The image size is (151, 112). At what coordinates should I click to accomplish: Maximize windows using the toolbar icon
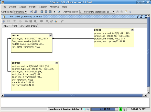(59, 12)
